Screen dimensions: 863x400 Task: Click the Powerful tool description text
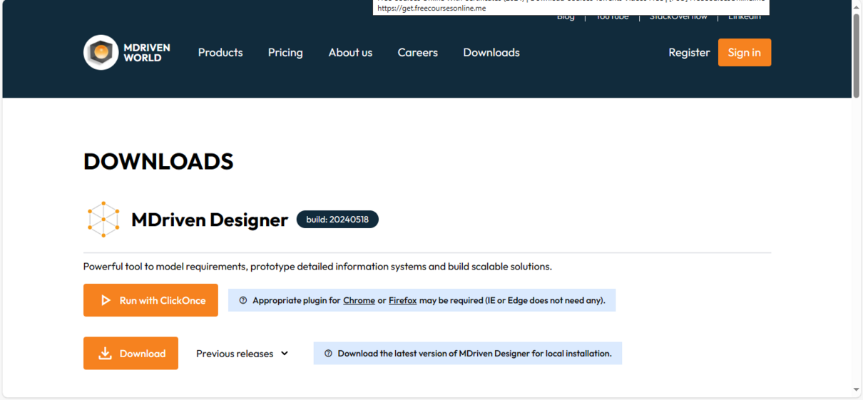pyautogui.click(x=317, y=267)
